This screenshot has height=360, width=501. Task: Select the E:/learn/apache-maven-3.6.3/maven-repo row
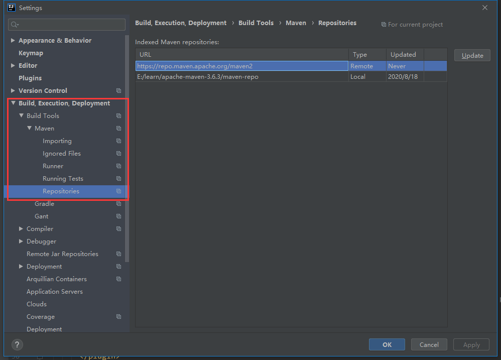(291, 77)
